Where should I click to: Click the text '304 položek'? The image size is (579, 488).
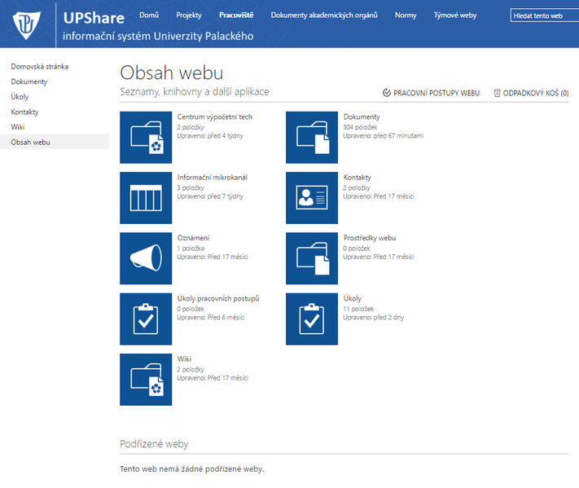point(360,127)
